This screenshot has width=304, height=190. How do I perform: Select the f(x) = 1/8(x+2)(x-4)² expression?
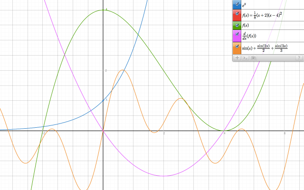(x=262, y=15)
